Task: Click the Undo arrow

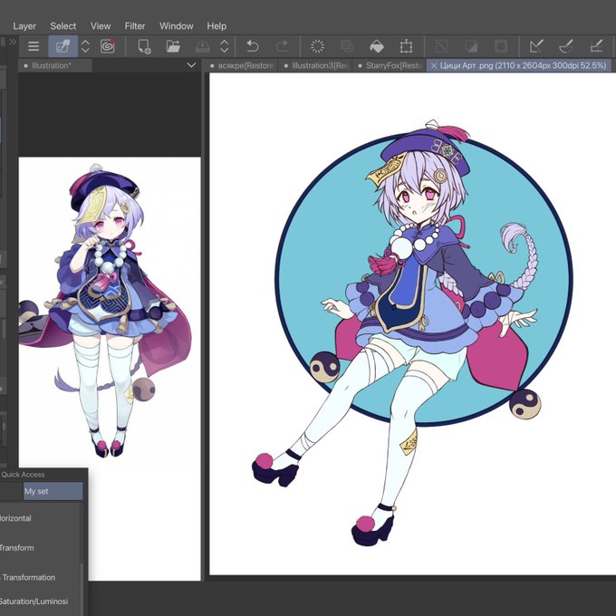Action: click(252, 46)
